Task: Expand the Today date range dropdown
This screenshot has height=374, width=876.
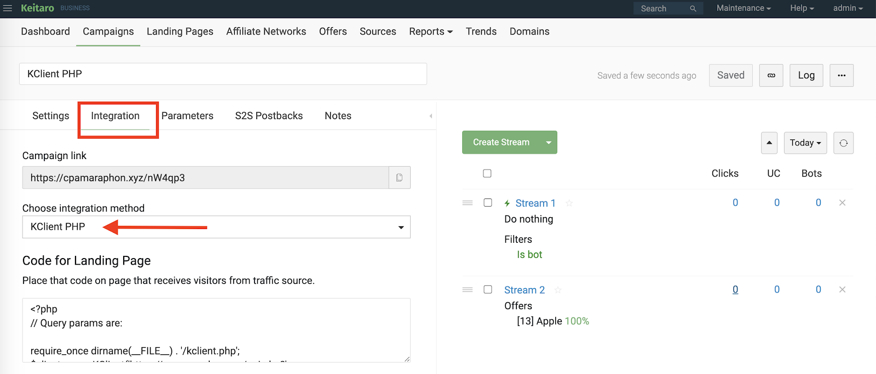Action: point(805,143)
